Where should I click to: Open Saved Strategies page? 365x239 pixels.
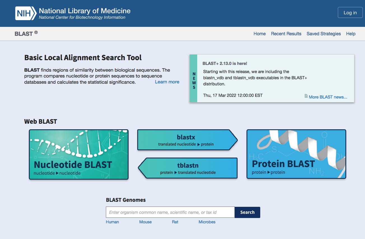tap(324, 34)
